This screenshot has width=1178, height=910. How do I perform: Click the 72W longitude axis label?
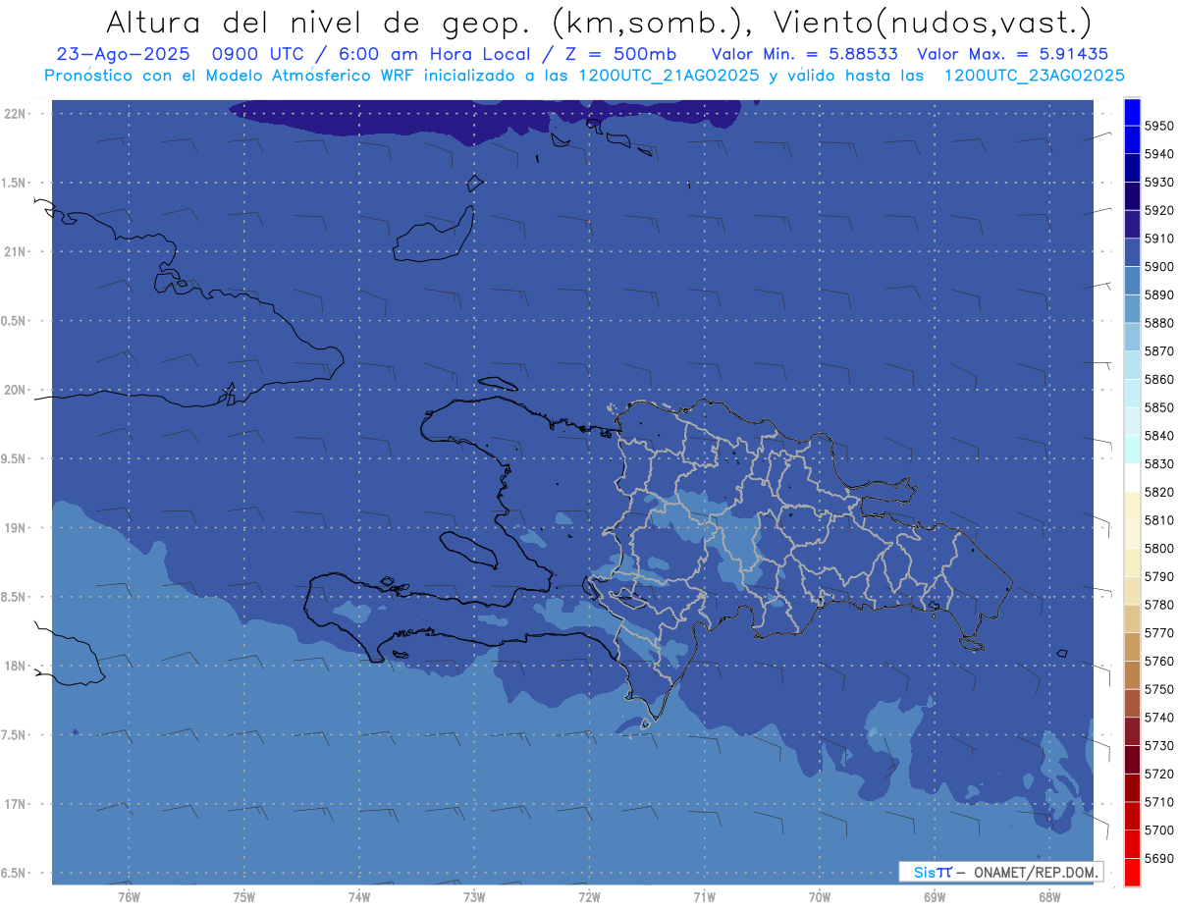click(x=589, y=897)
